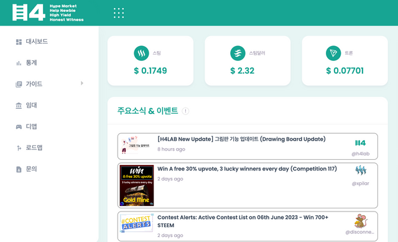The width and height of the screenshot is (398, 242).
Task: Click the 트론 label
Action: click(349, 53)
